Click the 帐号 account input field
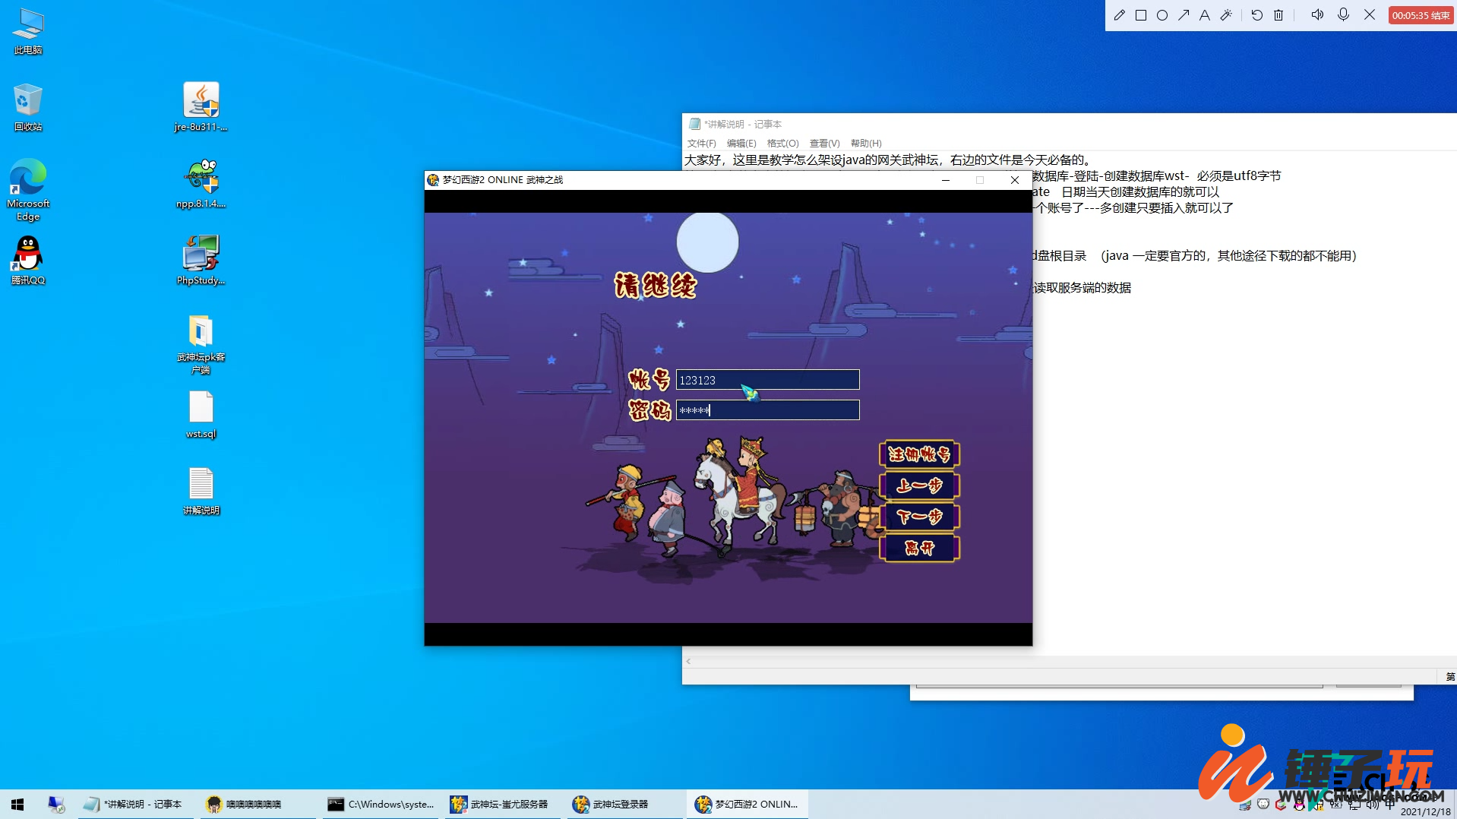Viewport: 1457px width, 819px height. pos(767,380)
